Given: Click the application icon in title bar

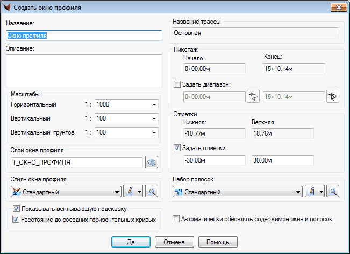Looking at the screenshot, I should click(x=7, y=8).
